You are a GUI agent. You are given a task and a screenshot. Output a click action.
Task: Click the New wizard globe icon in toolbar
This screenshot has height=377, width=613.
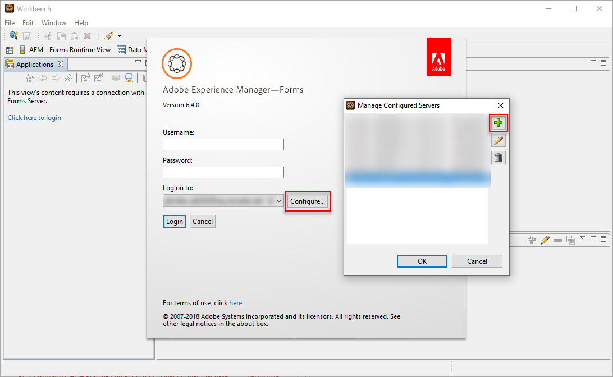click(x=13, y=36)
